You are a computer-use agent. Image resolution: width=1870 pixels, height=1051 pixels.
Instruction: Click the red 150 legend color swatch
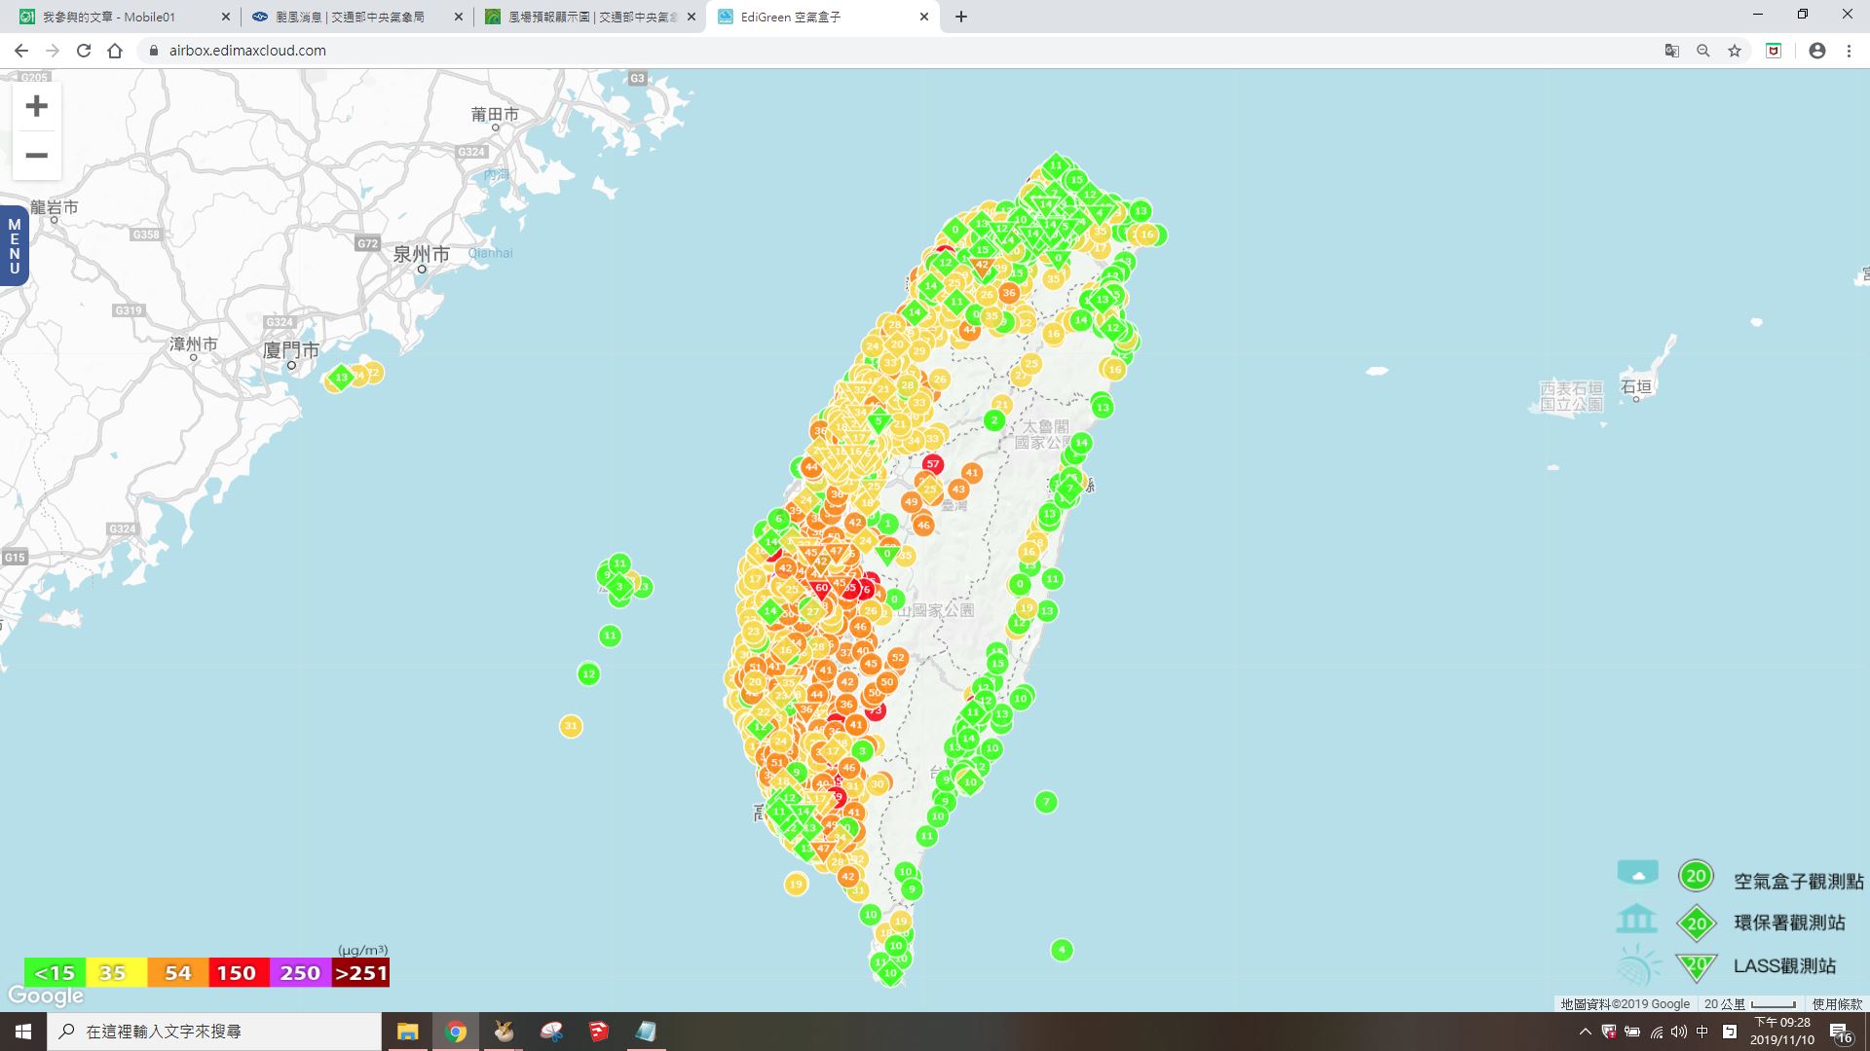238,972
